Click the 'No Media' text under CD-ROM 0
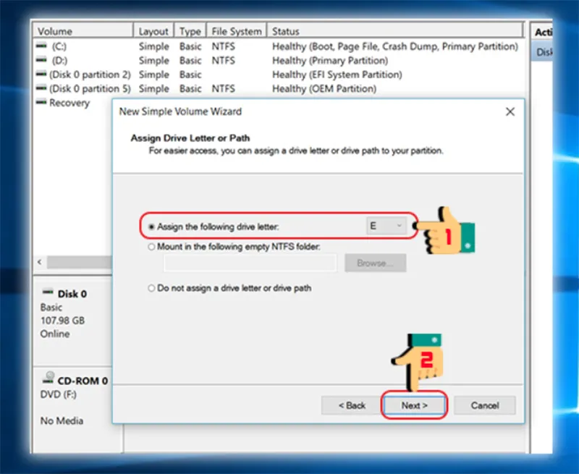Image resolution: width=579 pixels, height=474 pixels. point(62,421)
